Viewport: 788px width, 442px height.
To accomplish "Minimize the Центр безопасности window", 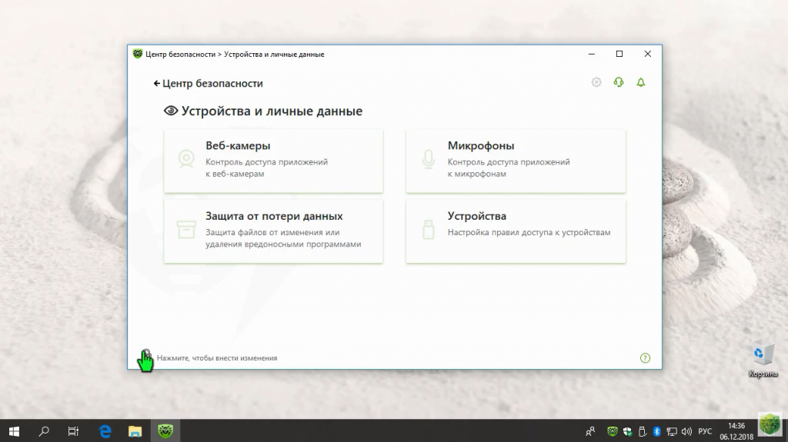I will (592, 54).
